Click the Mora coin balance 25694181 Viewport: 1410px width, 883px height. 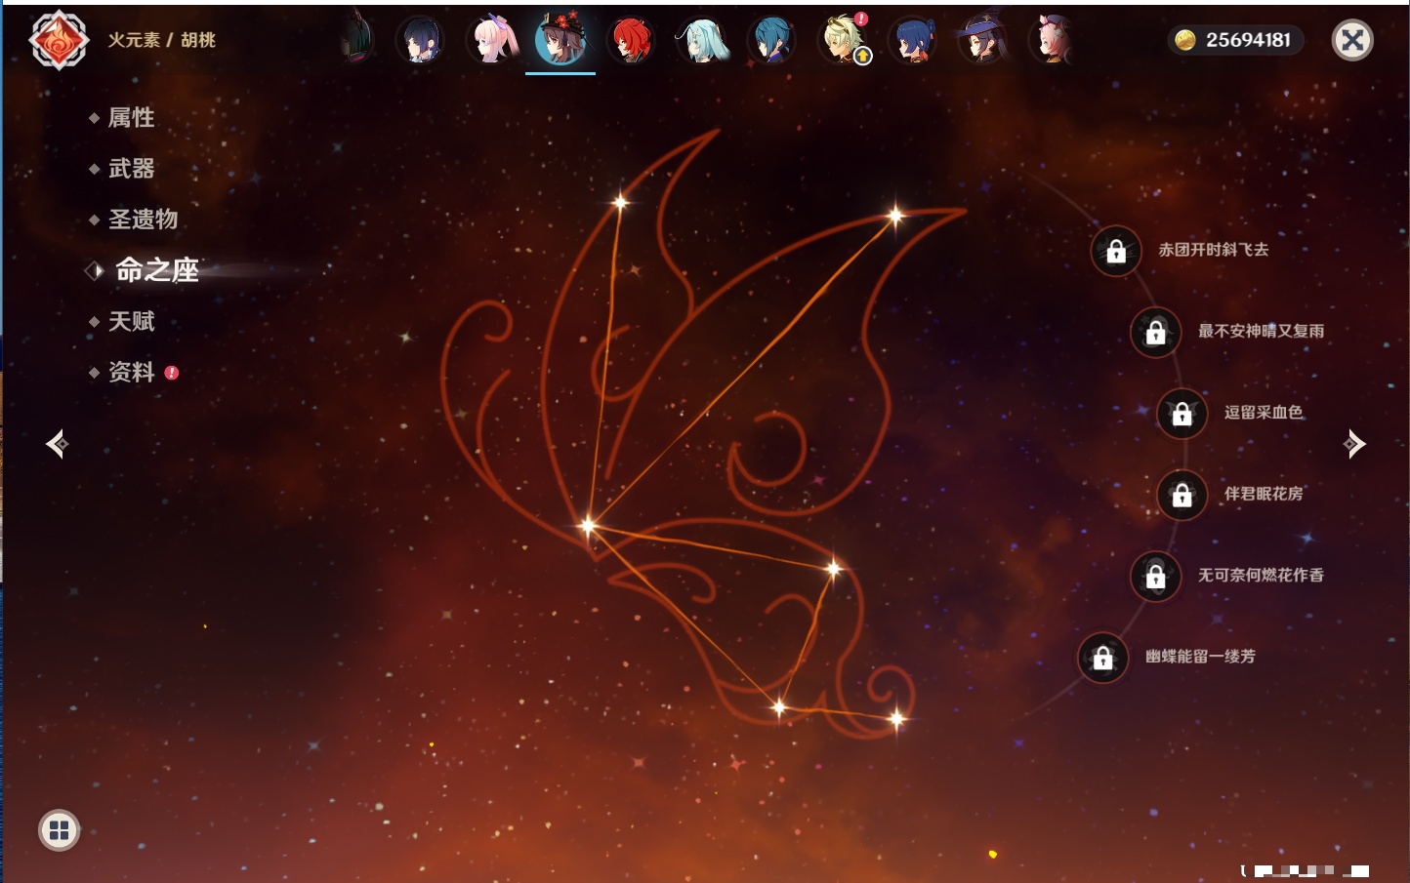1235,40
